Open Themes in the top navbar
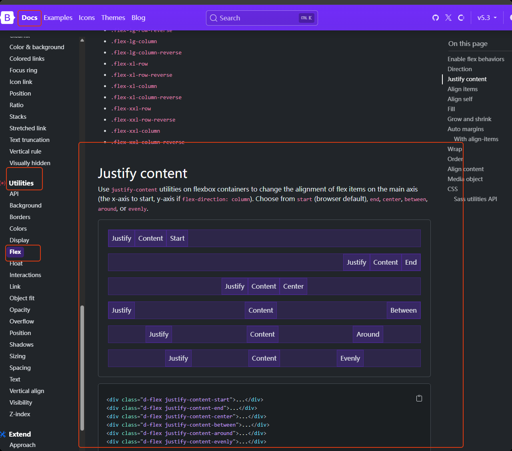Screen dimensions: 512x451 (113, 18)
